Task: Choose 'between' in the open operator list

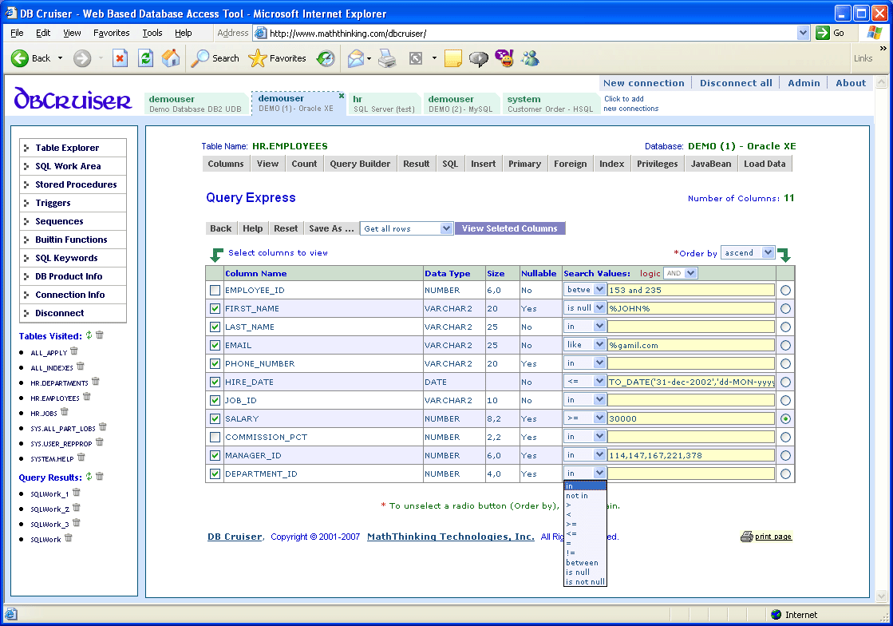Action: (582, 563)
